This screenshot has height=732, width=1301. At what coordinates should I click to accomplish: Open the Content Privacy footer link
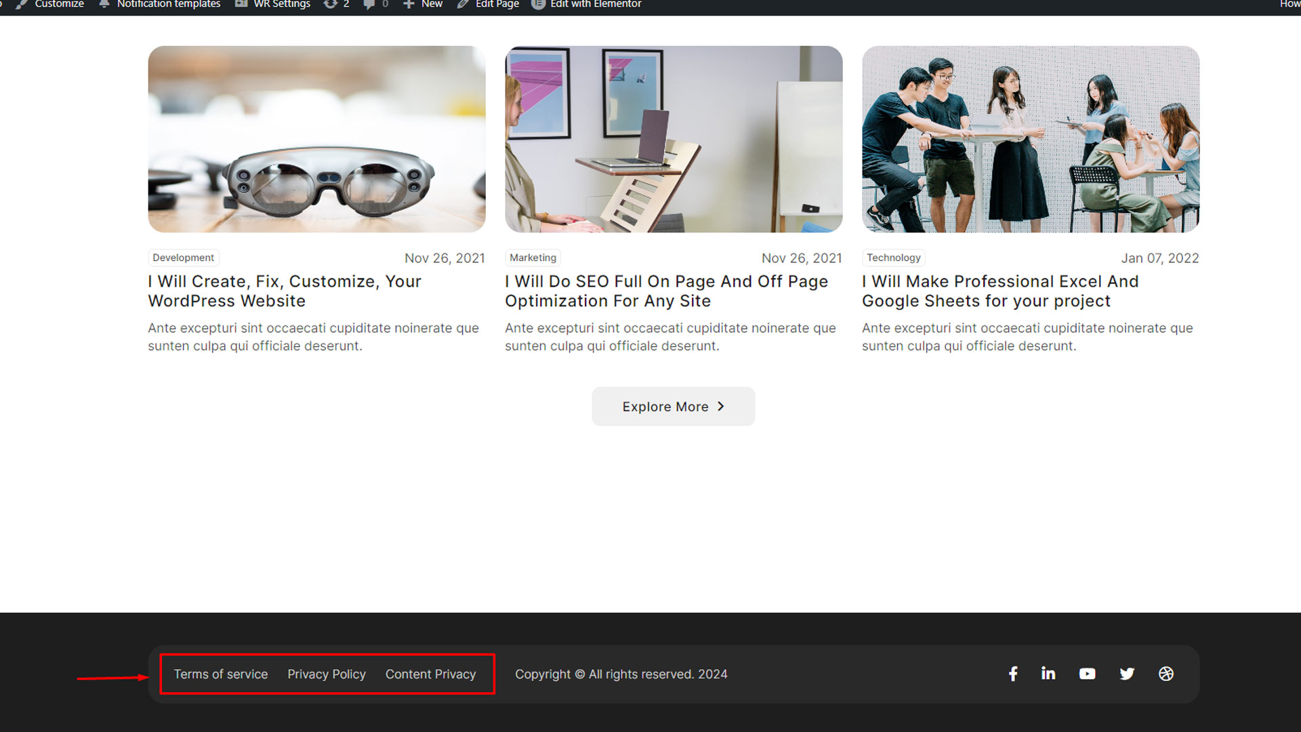pyautogui.click(x=430, y=674)
